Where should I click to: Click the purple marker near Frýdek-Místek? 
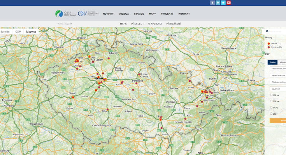pyautogui.click(x=202, y=102)
